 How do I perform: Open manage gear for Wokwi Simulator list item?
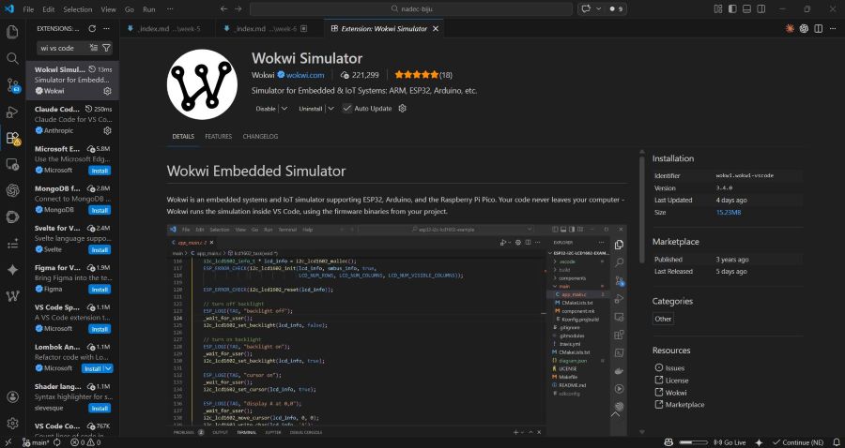pos(107,91)
